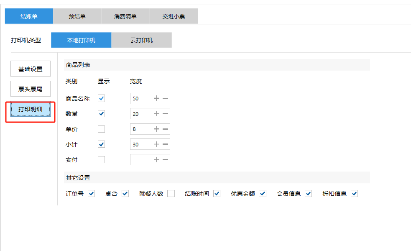Screen dimensions: 411x251
Task: Select 云打印机 printer type
Action: (x=141, y=40)
